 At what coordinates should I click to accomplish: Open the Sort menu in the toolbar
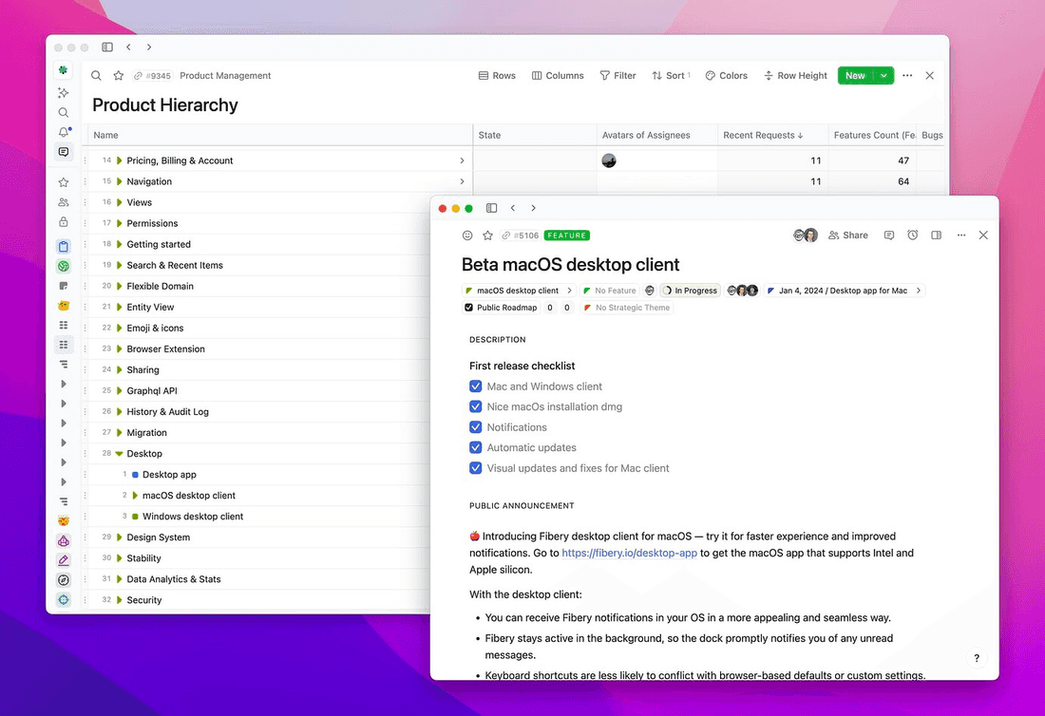click(x=670, y=75)
